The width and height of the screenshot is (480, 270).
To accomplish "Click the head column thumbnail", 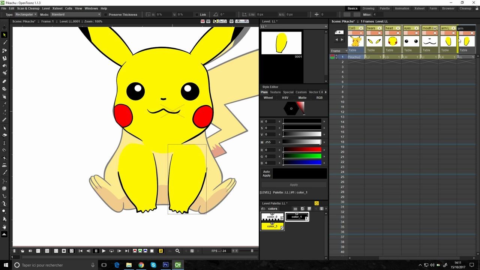I will click(x=392, y=41).
